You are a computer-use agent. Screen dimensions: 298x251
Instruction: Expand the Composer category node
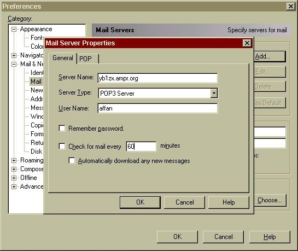14,169
